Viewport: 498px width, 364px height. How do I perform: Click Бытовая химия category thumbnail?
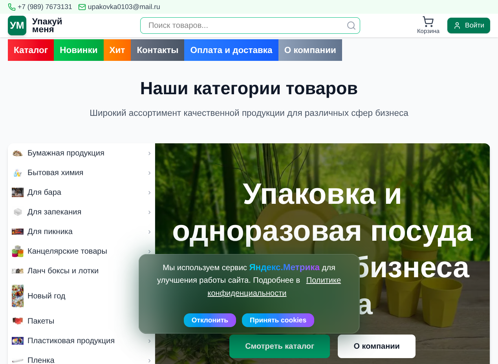(18, 173)
